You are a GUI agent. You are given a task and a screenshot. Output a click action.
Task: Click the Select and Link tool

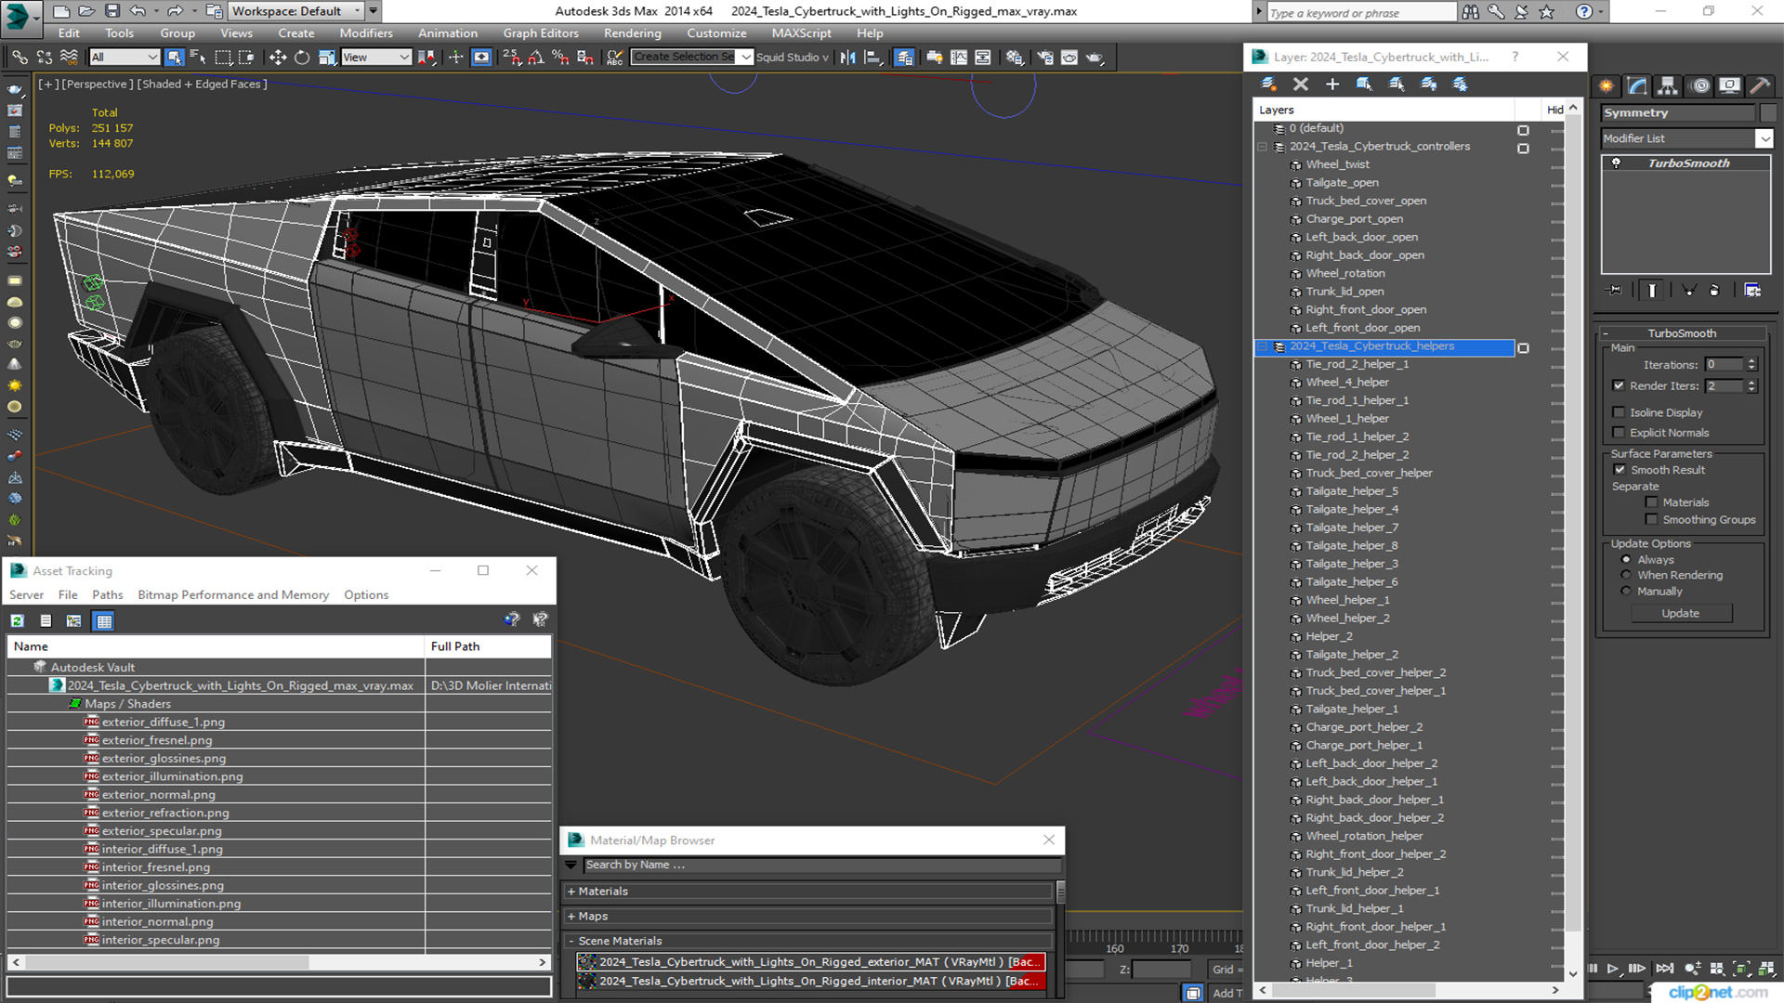point(20,58)
